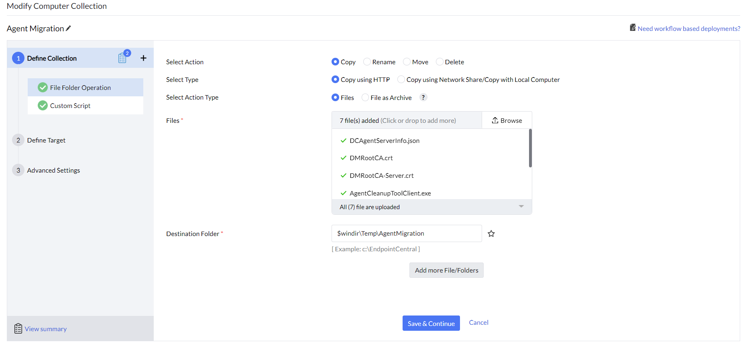Go to the Advanced Settings step

tap(53, 170)
